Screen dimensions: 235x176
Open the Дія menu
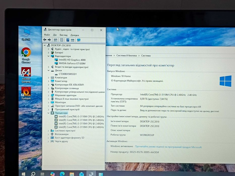[55, 35]
